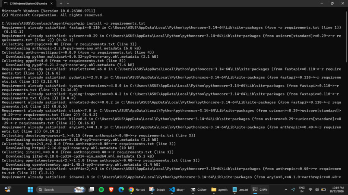Open the terminal profiles dropdown
The width and height of the screenshot is (348, 195).
(x=68, y=3)
